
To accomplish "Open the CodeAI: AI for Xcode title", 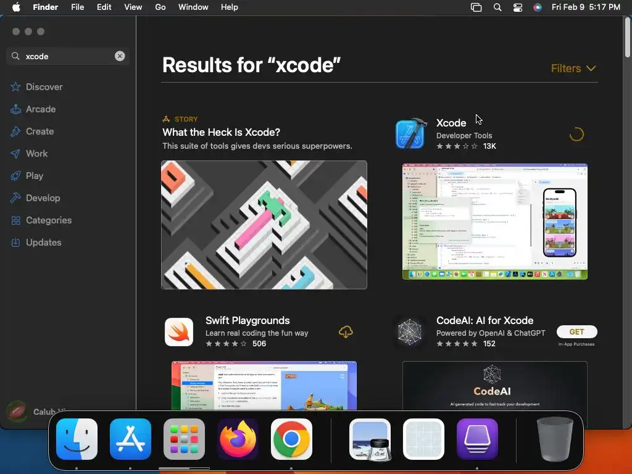I will coord(485,320).
